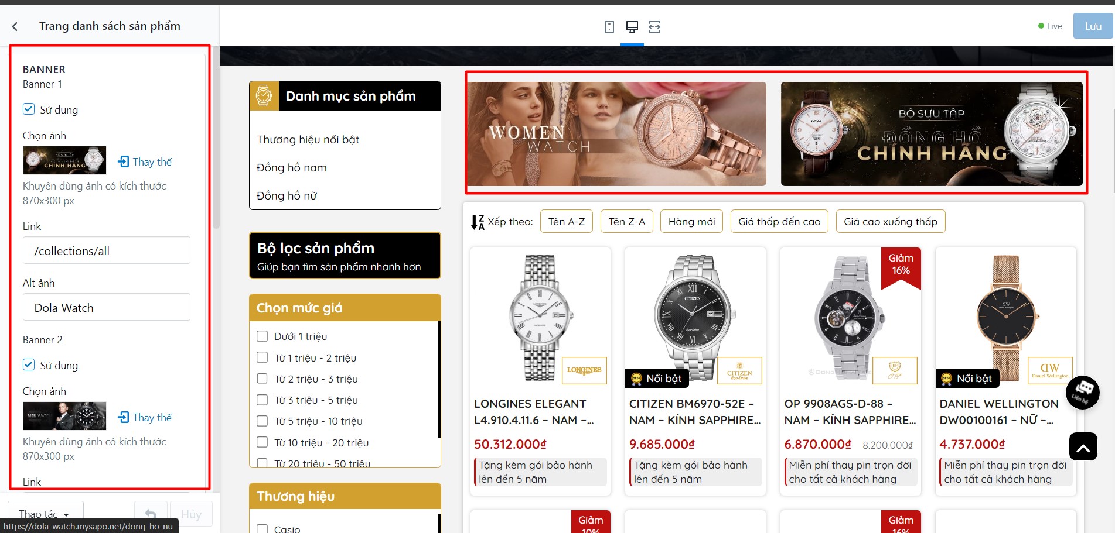Check the Từ 3 triệu - 5 triệu filter
Image resolution: width=1115 pixels, height=533 pixels.
[262, 400]
